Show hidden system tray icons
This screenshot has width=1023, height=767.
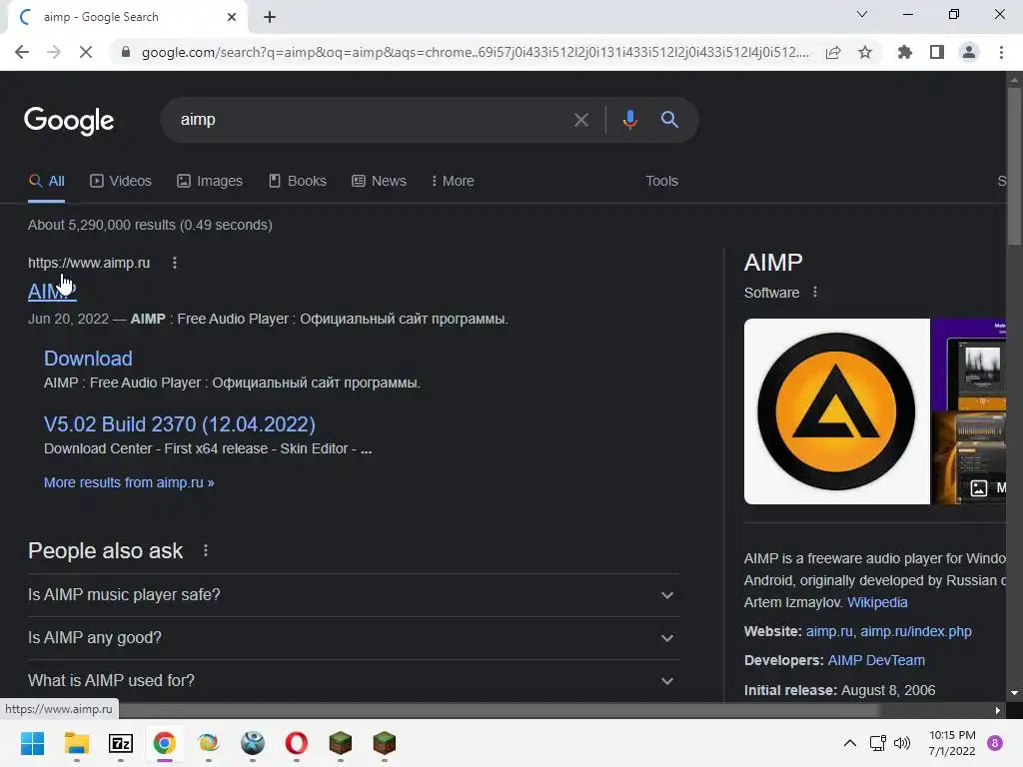tap(849, 743)
